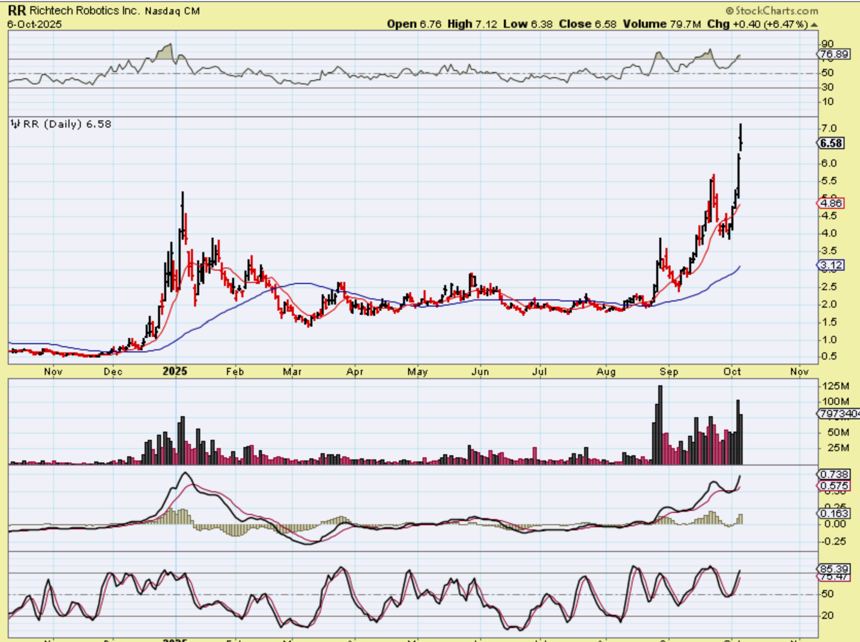Click the MACD line value tag 0.738

pos(834,474)
